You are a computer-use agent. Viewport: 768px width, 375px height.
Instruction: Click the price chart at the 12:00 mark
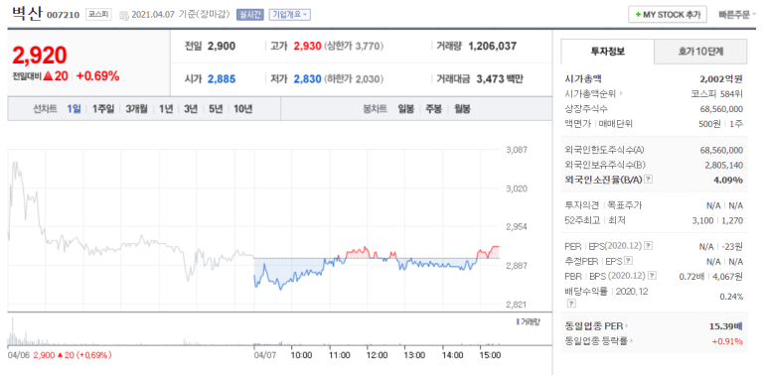click(377, 230)
